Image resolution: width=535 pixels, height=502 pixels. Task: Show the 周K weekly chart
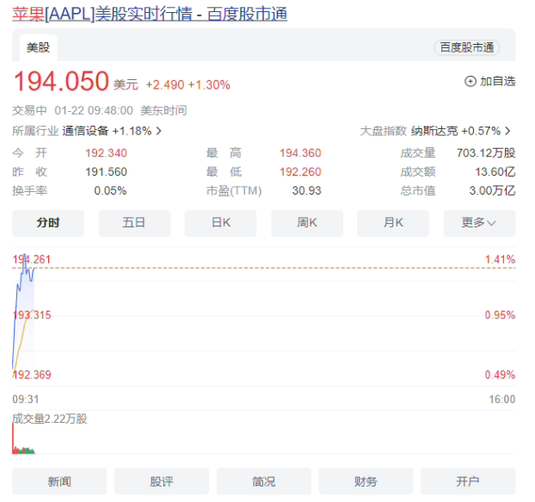[x=307, y=223]
